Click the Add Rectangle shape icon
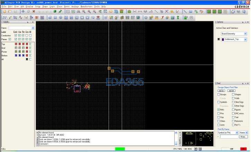251x152 pixels. 55,18
